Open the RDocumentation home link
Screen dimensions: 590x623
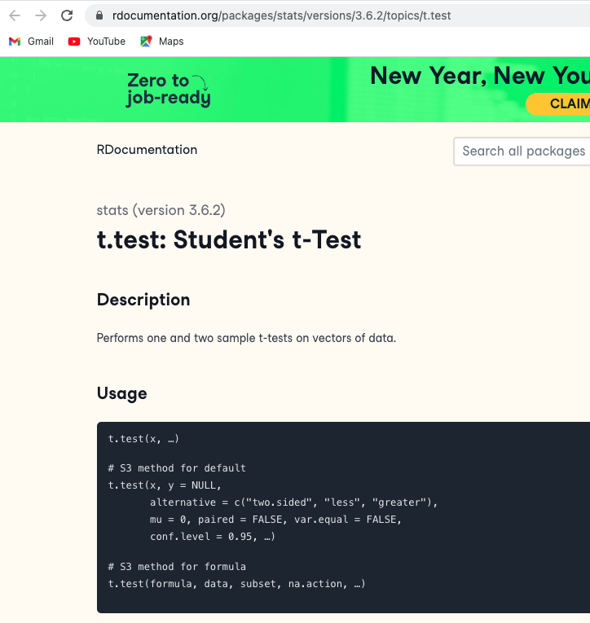(x=147, y=150)
